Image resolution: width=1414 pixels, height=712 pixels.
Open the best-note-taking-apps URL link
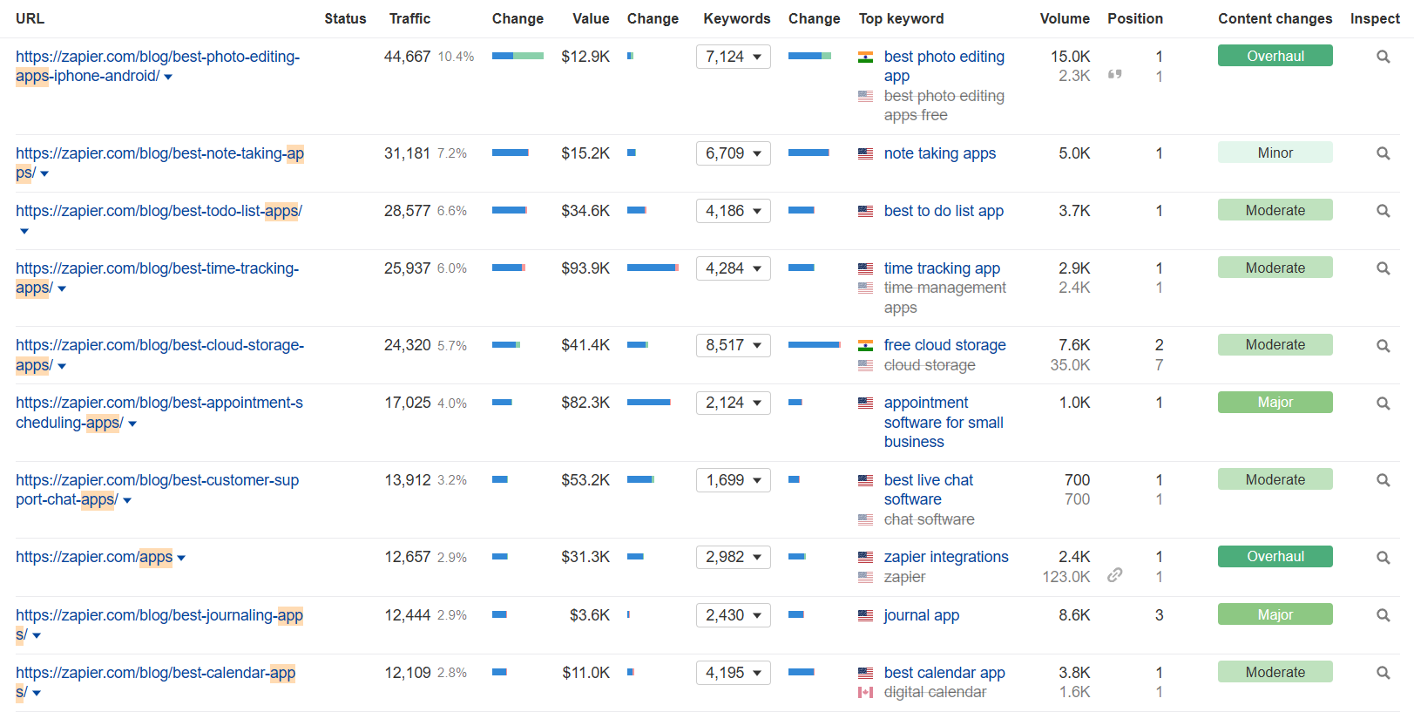click(x=159, y=163)
